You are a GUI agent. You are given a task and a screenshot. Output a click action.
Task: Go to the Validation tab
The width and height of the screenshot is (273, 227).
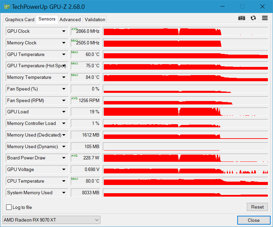point(95,19)
